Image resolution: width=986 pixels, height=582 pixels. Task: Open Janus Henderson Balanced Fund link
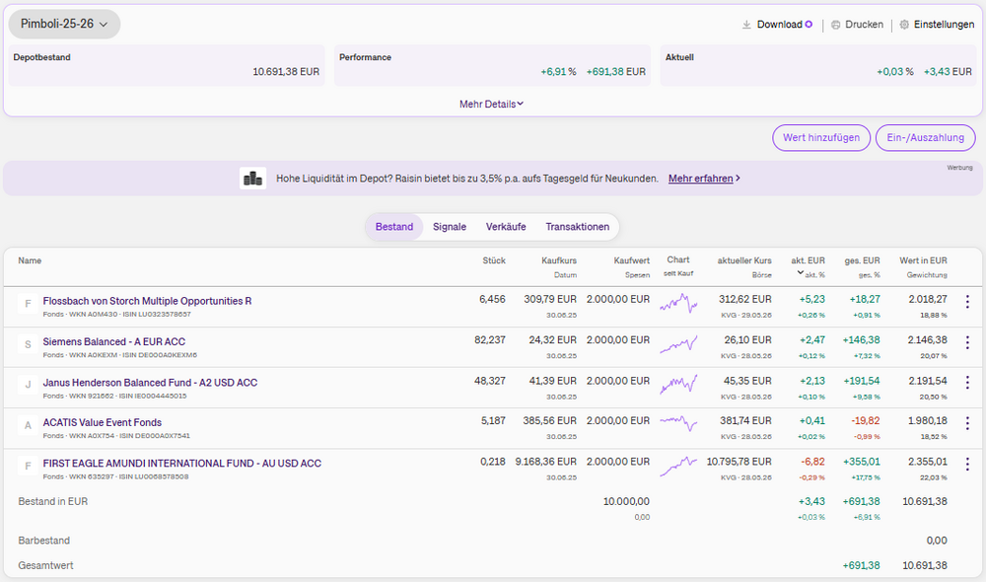150,383
